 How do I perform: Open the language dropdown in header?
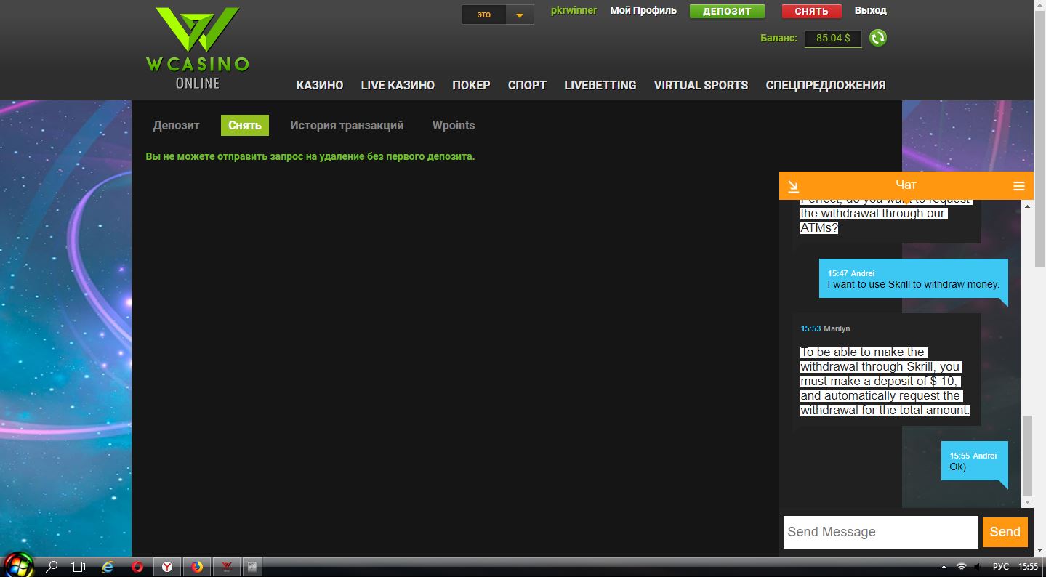[498, 15]
